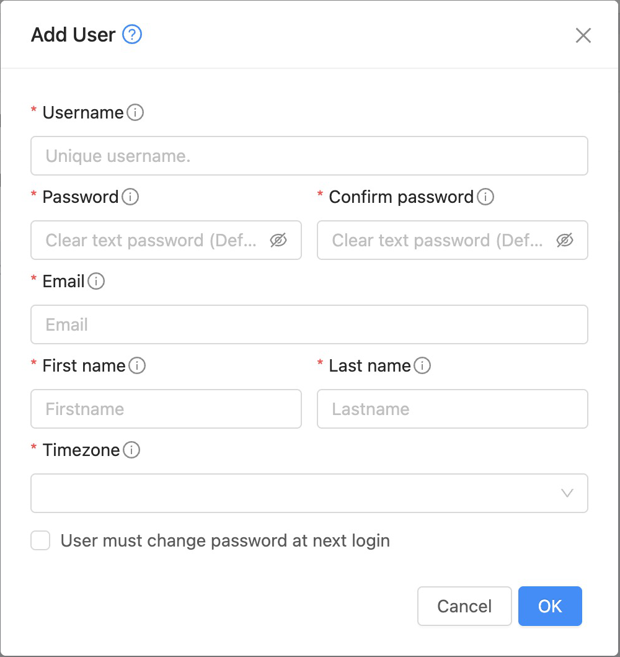Cancel the Add User dialog

tap(464, 606)
